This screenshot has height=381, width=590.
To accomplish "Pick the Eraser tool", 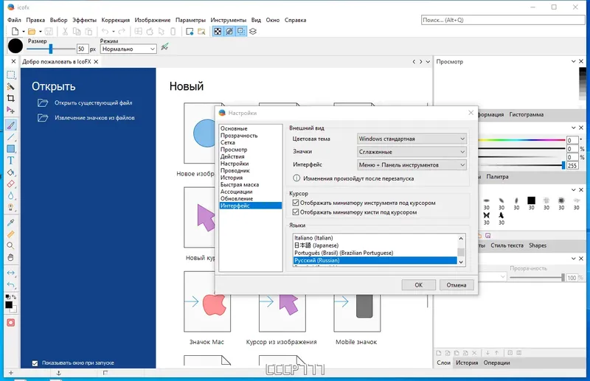I will click(10, 184).
